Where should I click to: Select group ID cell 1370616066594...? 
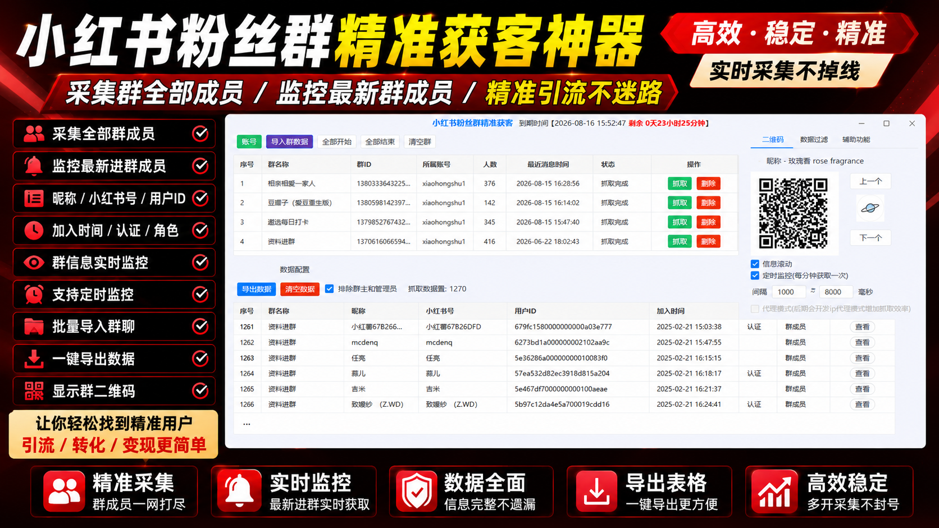tap(384, 241)
